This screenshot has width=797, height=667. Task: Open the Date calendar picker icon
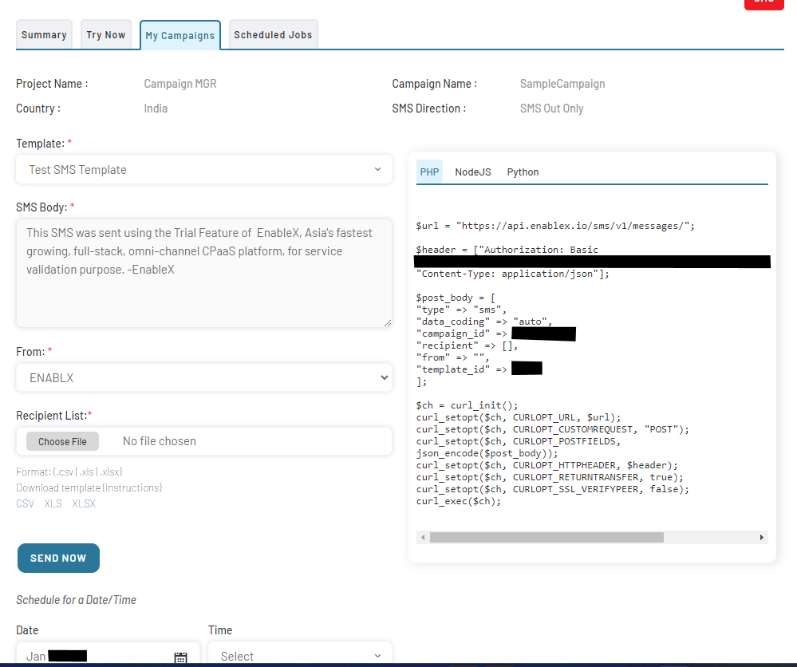pyautogui.click(x=181, y=657)
